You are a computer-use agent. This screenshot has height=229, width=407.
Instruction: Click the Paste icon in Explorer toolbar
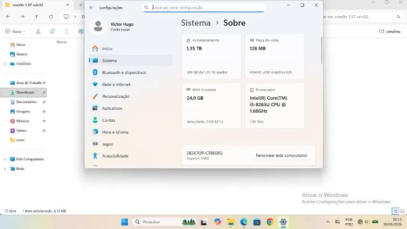[x=67, y=31]
